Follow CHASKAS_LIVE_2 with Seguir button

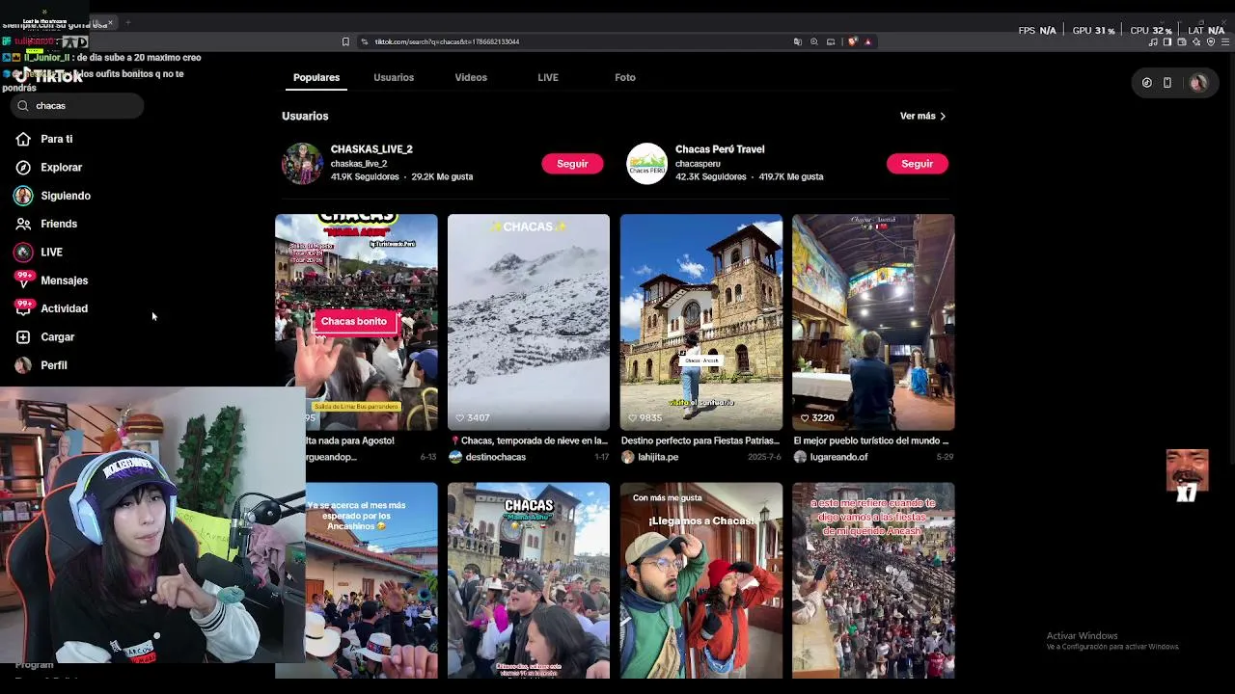[x=572, y=164]
